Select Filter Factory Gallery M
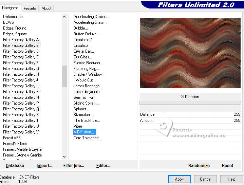This screenshot has width=244, height=185. click(x=21, y=92)
